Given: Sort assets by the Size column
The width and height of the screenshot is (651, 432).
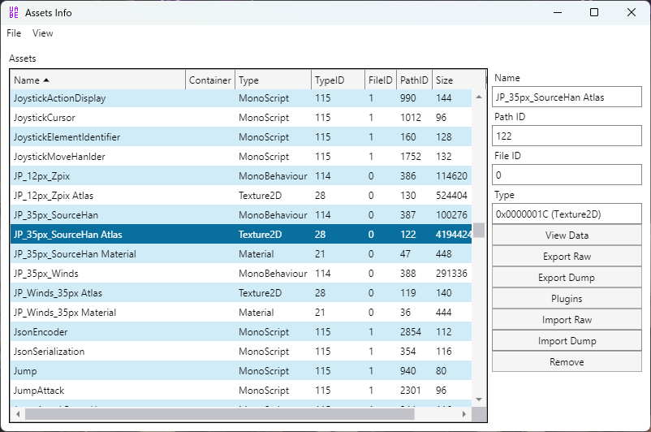Looking at the screenshot, I should click(459, 80).
